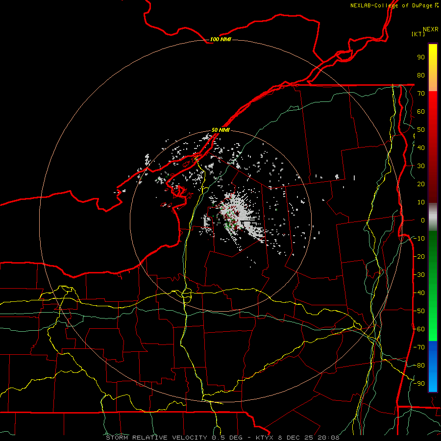The width and height of the screenshot is (441, 441).
Task: Select the positive 90 knot scale label
Action: [421, 57]
